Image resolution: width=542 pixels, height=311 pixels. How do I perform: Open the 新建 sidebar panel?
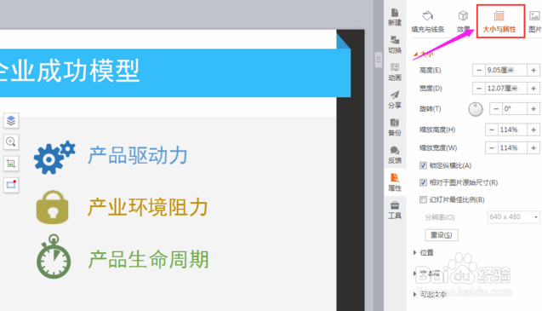point(395,17)
